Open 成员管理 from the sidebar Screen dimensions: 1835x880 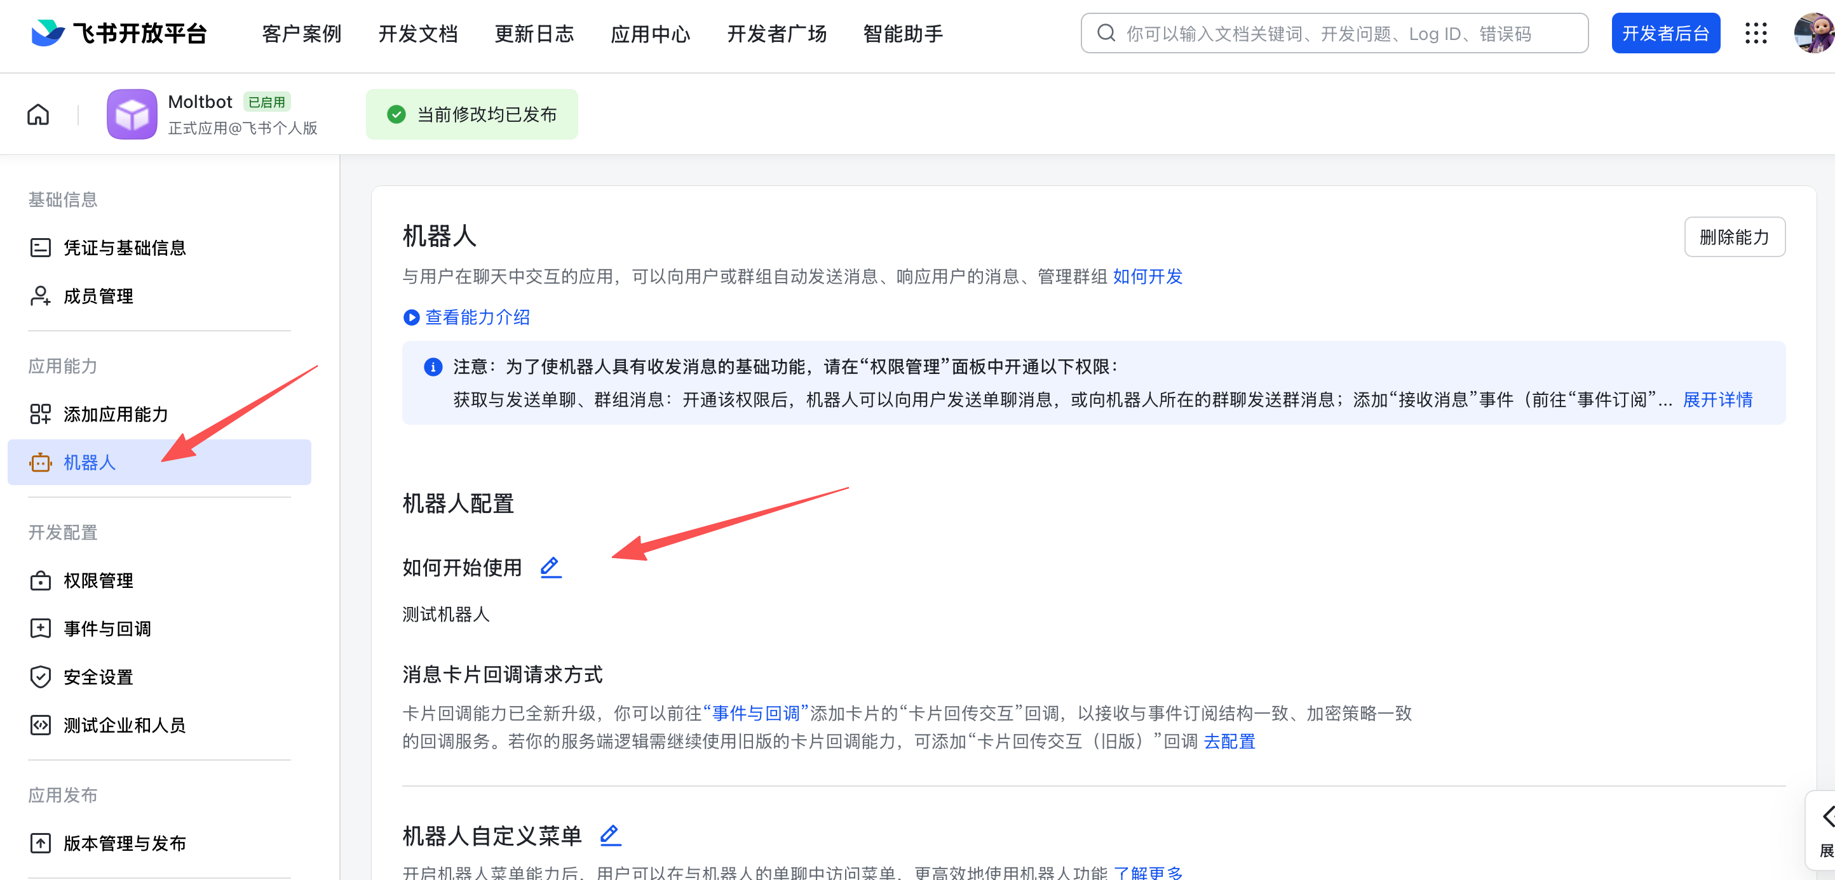[x=98, y=296]
